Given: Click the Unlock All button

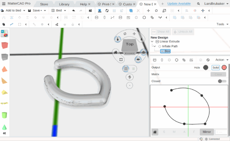Looking at the screenshot, I should [183, 32].
